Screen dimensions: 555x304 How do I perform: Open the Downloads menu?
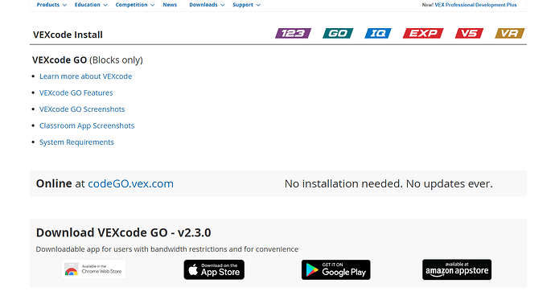click(x=207, y=5)
